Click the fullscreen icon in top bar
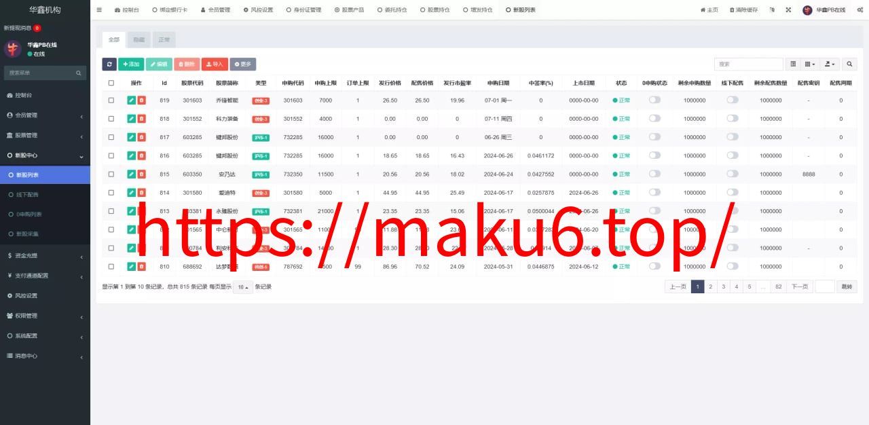 coord(788,10)
